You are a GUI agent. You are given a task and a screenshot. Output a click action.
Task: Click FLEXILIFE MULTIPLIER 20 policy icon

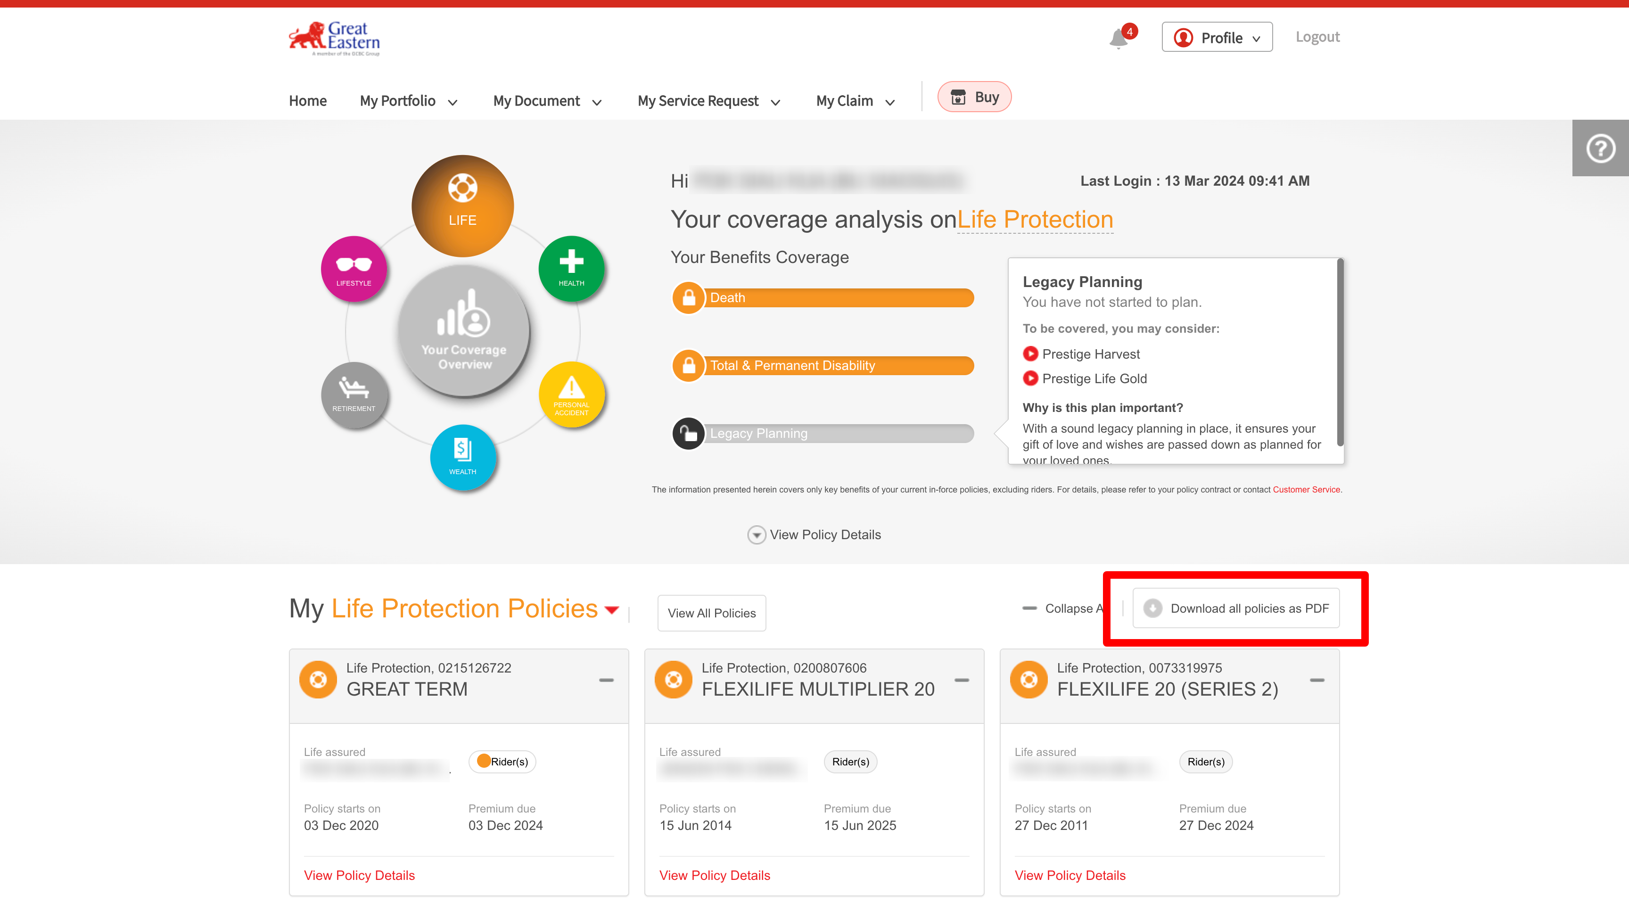(673, 680)
